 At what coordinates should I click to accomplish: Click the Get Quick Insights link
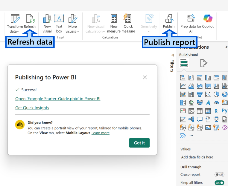[32, 108]
